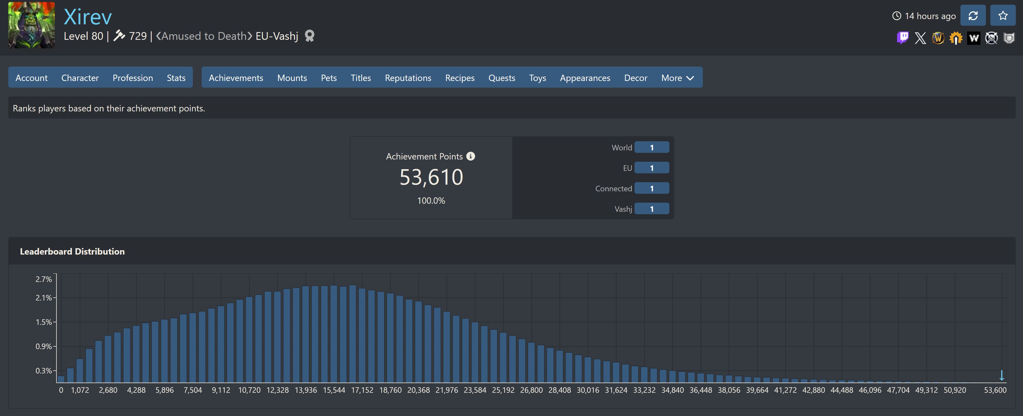Open the Amused to Death guild link

tap(204, 36)
